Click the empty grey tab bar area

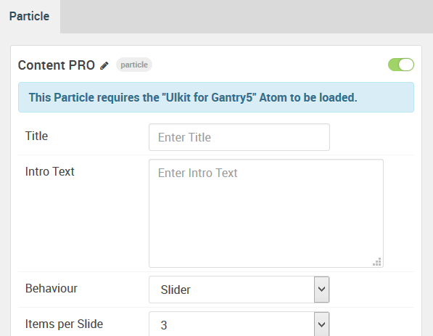247,17
